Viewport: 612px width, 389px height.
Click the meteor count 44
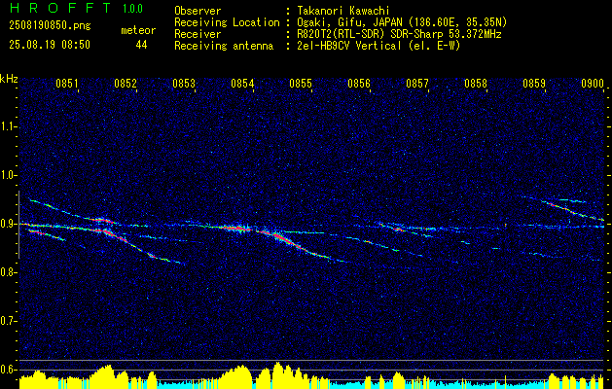pyautogui.click(x=141, y=45)
